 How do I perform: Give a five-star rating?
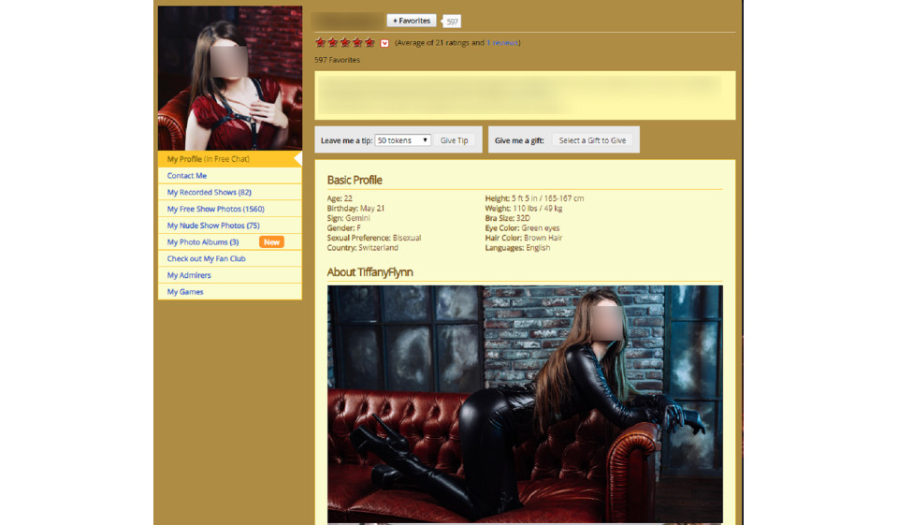click(x=369, y=43)
